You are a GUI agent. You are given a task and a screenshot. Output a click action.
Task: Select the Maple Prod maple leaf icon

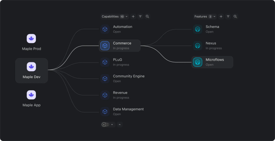point(31,38)
